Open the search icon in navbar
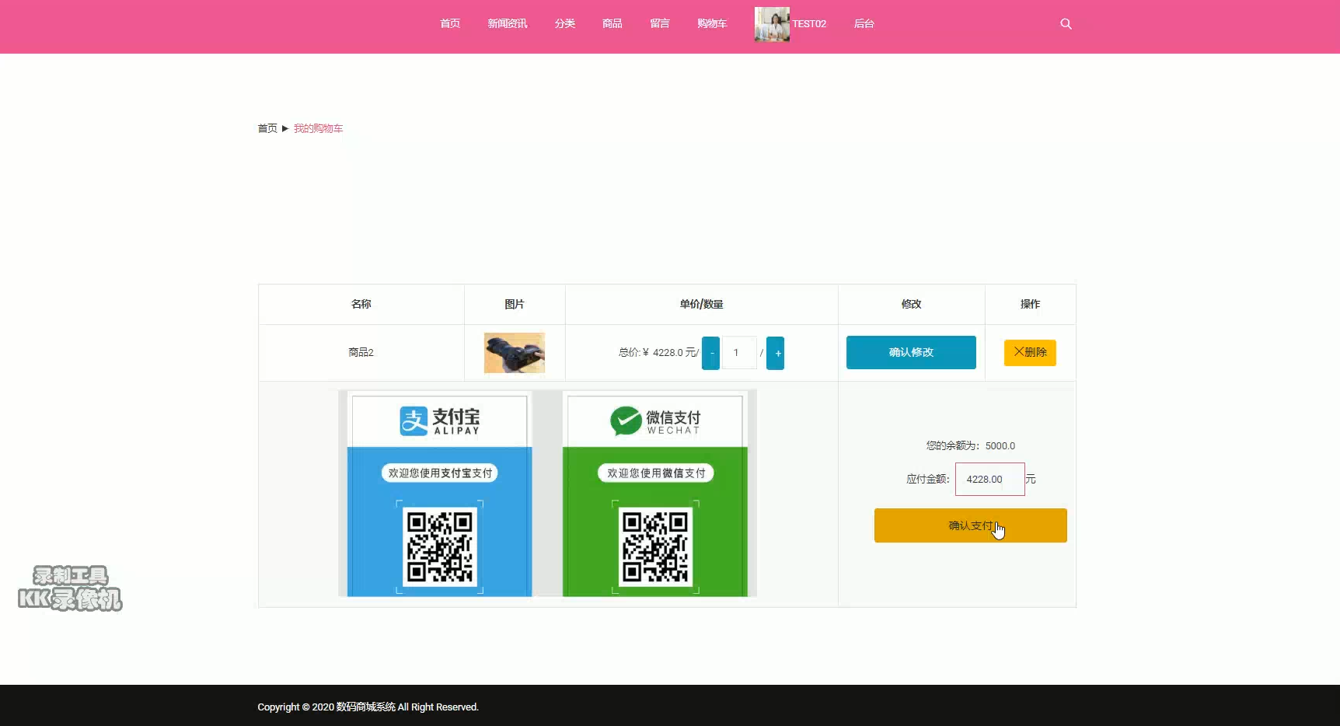Image resolution: width=1340 pixels, height=726 pixels. [1065, 23]
